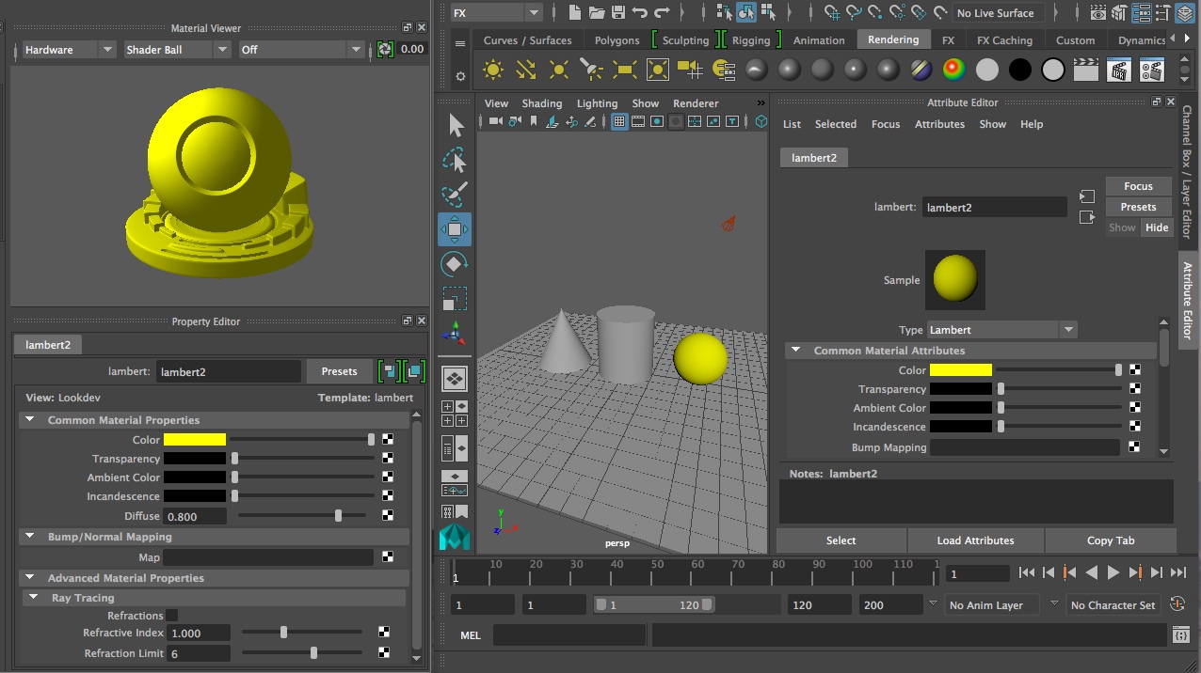Toggle the viewport grid display icon
This screenshot has width=1201, height=673.
point(619,121)
